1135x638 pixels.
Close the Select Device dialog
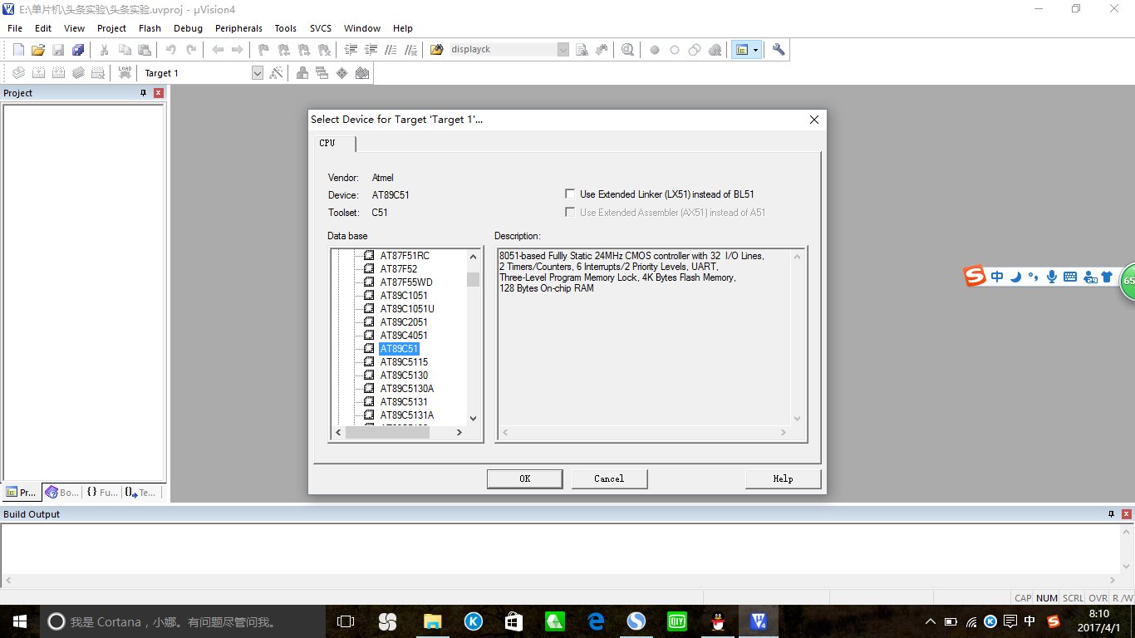point(814,120)
